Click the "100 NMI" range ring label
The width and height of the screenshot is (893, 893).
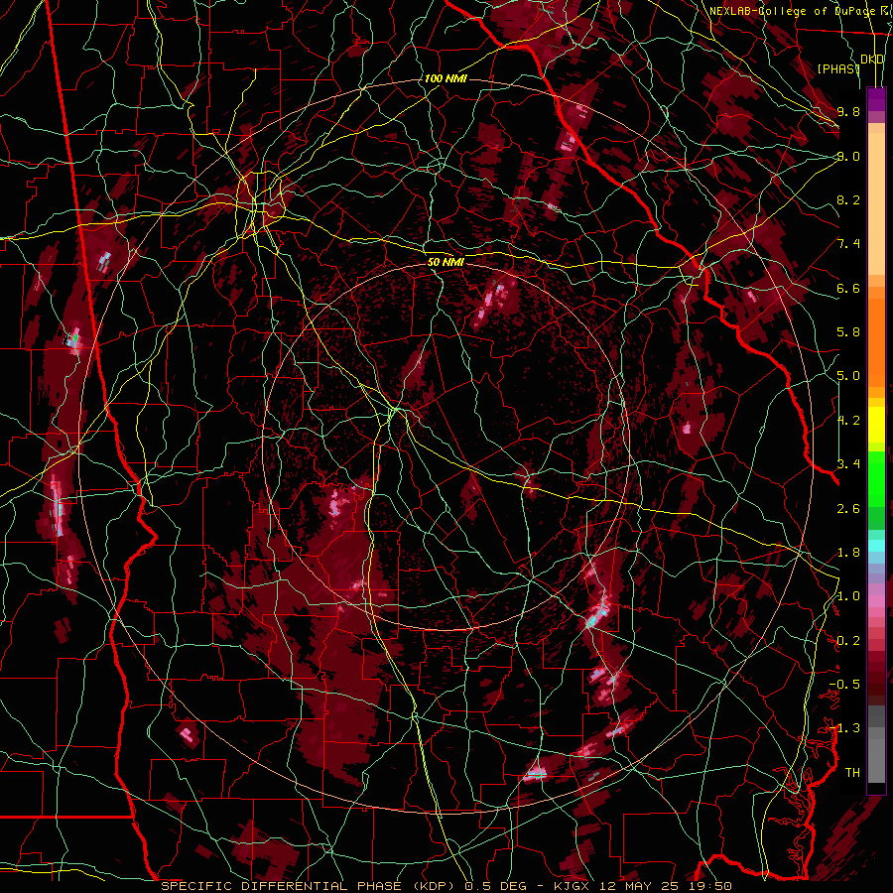(x=446, y=78)
